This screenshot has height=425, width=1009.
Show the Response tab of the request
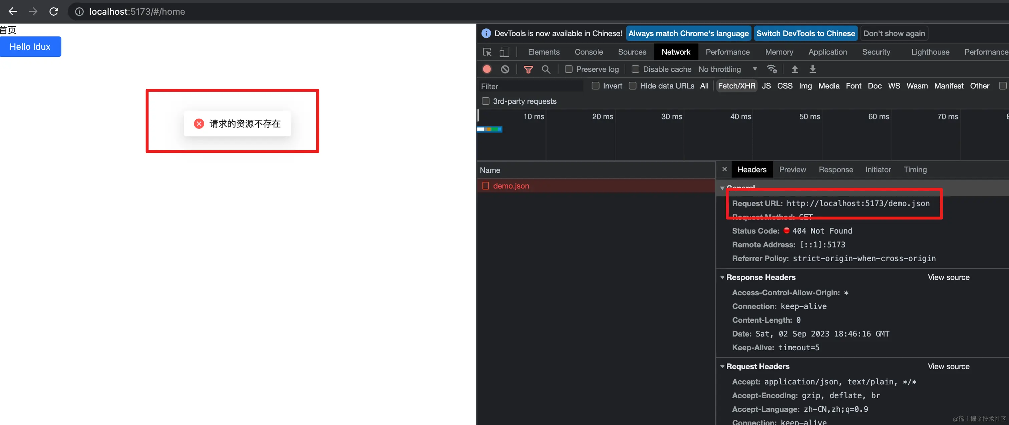836,169
